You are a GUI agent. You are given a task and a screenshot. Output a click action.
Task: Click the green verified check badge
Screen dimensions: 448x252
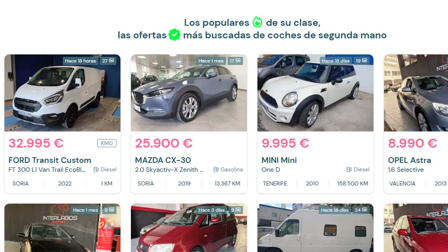174,35
